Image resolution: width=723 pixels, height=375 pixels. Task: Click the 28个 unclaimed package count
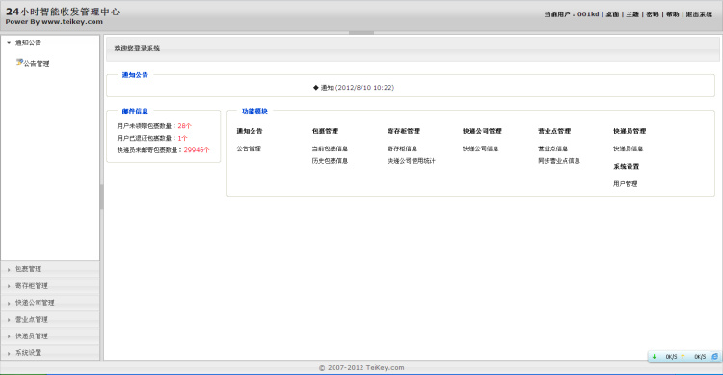(x=184, y=126)
